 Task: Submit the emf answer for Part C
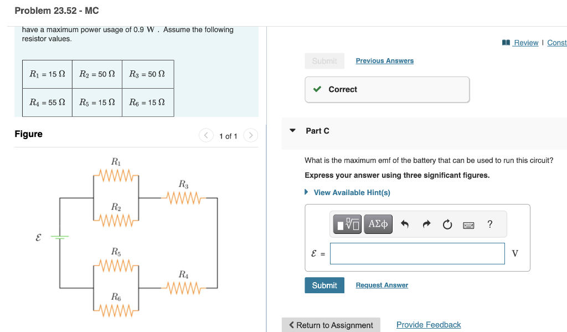click(324, 285)
